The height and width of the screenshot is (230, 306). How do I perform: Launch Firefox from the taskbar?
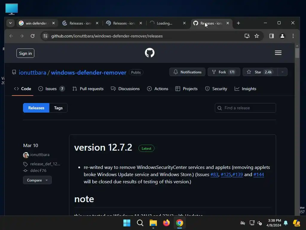(166, 223)
